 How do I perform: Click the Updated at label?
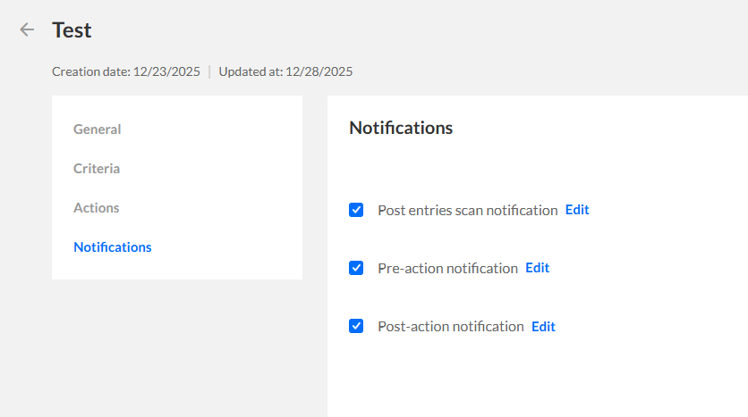(250, 71)
